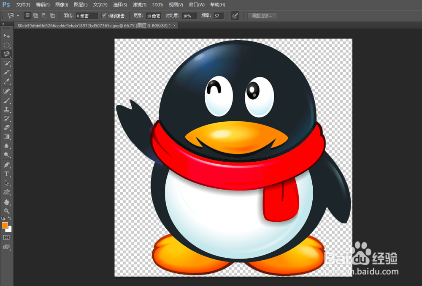Toggle Quick Mask mode

[6, 237]
